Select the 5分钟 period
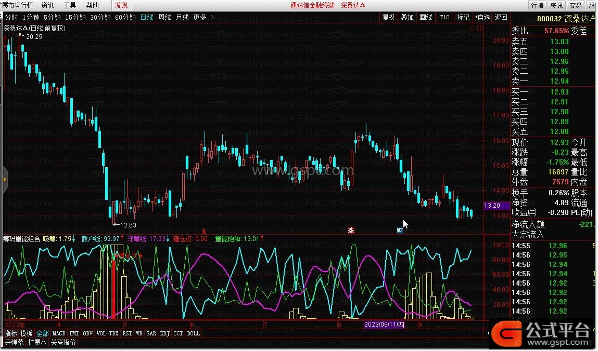 (x=52, y=18)
